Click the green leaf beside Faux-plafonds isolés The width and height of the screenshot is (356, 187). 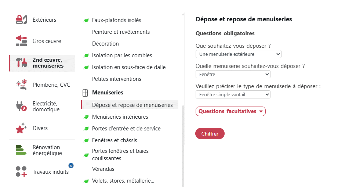click(86, 21)
